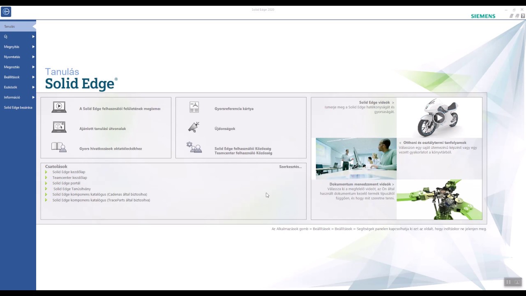Screen dimensions: 526x296
Task: Open the Solid Edge kezdőlap link
Action: pyautogui.click(x=69, y=172)
